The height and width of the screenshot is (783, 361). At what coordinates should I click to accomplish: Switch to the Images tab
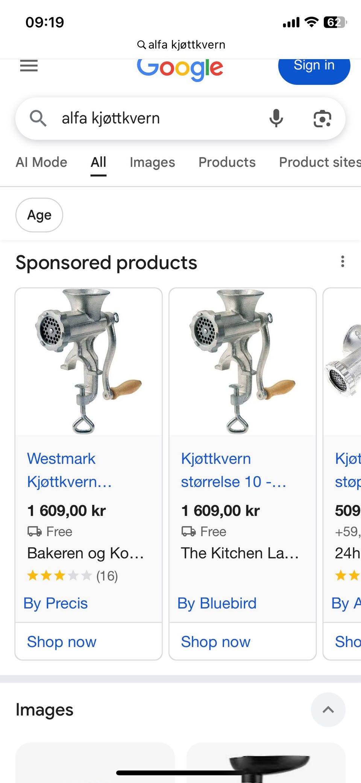[152, 162]
